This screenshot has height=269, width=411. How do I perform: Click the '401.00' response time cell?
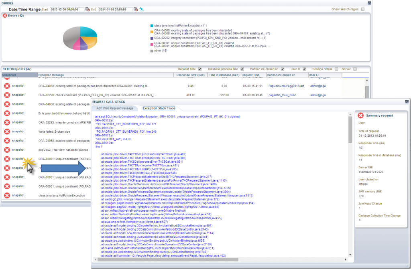pyautogui.click(x=191, y=95)
